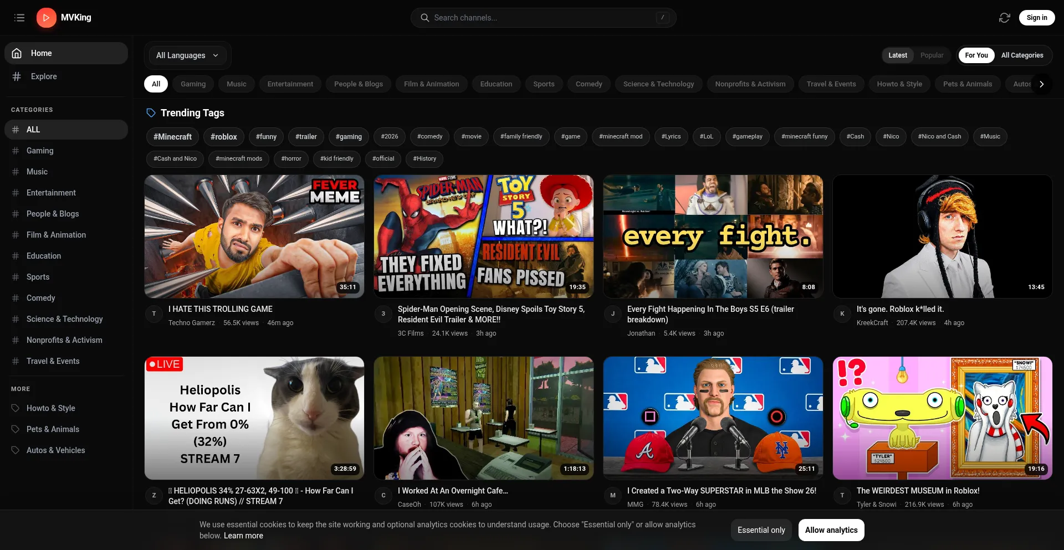Click KreekCraft channel avatar
The image size is (1064, 550).
click(x=842, y=313)
